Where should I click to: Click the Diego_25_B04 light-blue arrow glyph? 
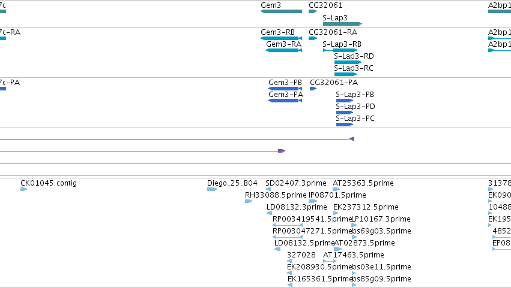(212, 189)
